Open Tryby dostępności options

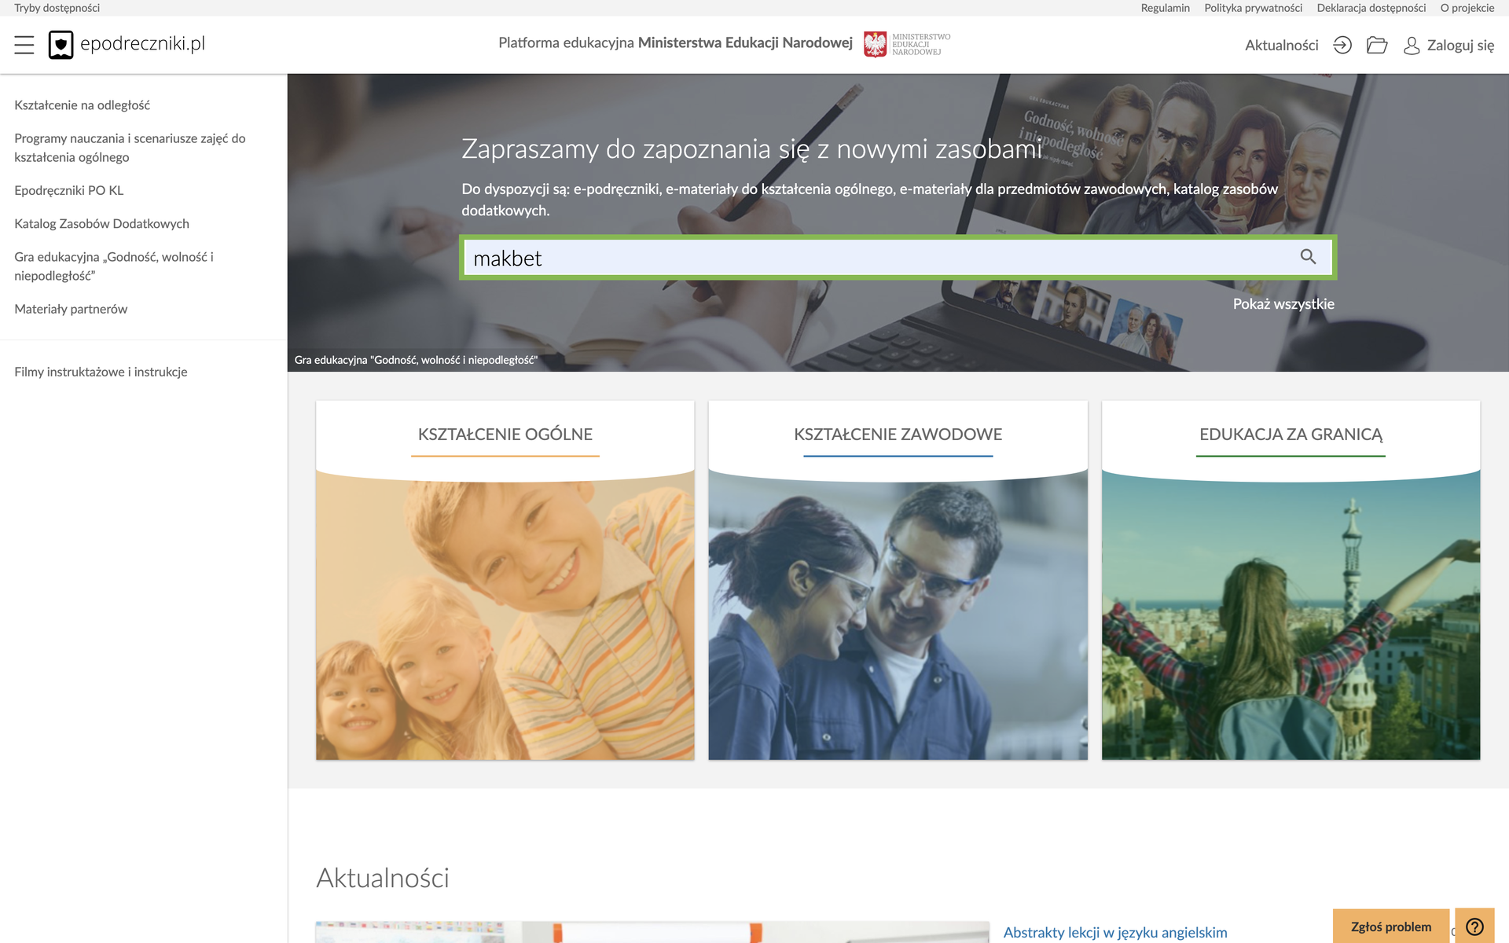pos(57,8)
